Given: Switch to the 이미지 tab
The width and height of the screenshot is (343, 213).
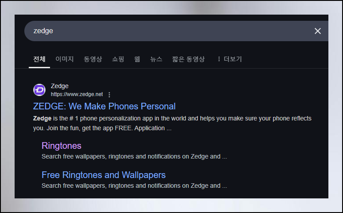Looking at the screenshot, I should [x=65, y=59].
